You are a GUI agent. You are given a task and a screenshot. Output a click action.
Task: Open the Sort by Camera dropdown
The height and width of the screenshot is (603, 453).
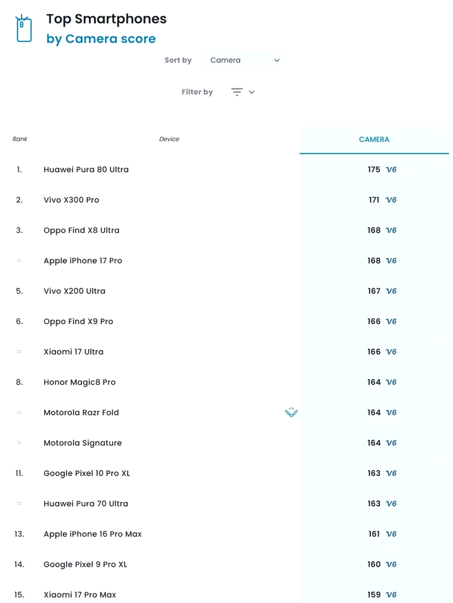point(244,60)
